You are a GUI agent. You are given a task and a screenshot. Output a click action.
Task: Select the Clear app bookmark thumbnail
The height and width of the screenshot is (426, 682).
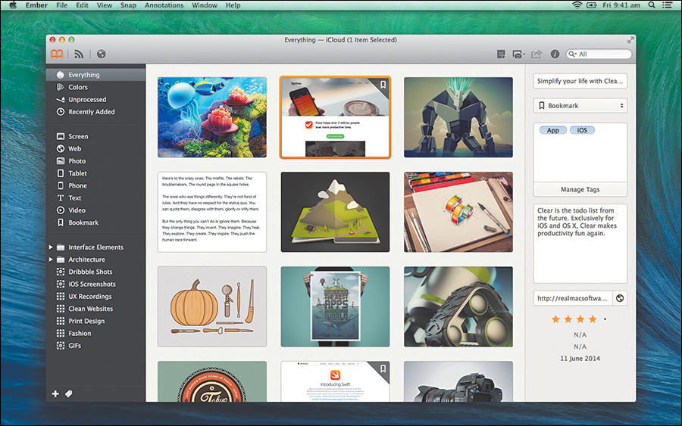coord(336,117)
